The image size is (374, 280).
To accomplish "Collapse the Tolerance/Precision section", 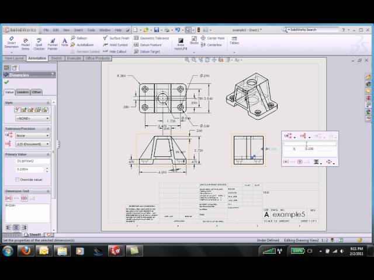I will click(x=48, y=128).
